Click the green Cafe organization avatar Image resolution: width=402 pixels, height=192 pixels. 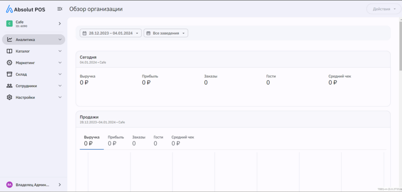click(9, 24)
